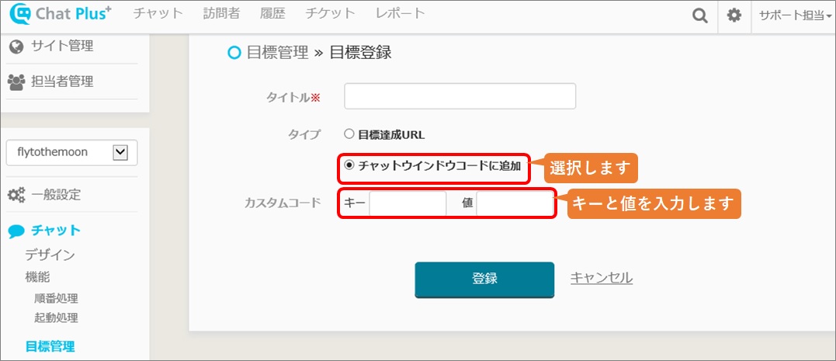This screenshot has height=361, width=836.
Task: Click the globe icon for サイト管理
Action: pyautogui.click(x=16, y=47)
